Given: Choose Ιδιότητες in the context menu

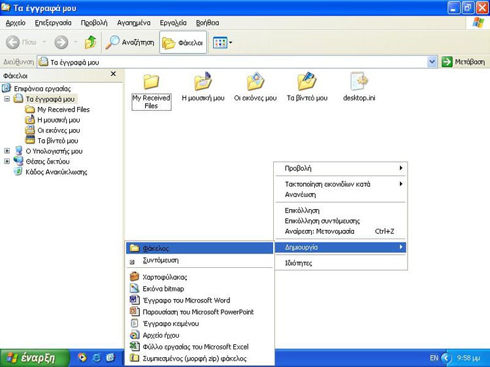Looking at the screenshot, I should click(299, 263).
